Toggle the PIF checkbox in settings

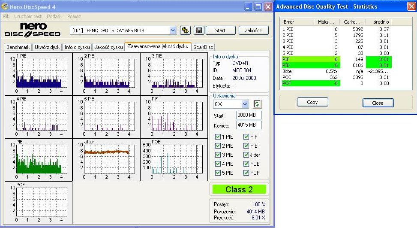[246, 137]
